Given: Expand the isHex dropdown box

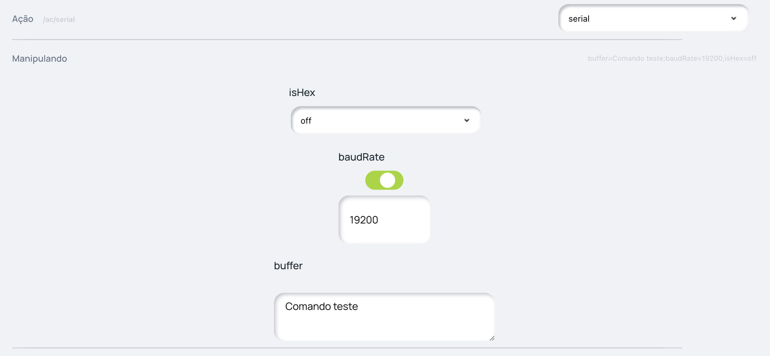Looking at the screenshot, I should tap(385, 120).
